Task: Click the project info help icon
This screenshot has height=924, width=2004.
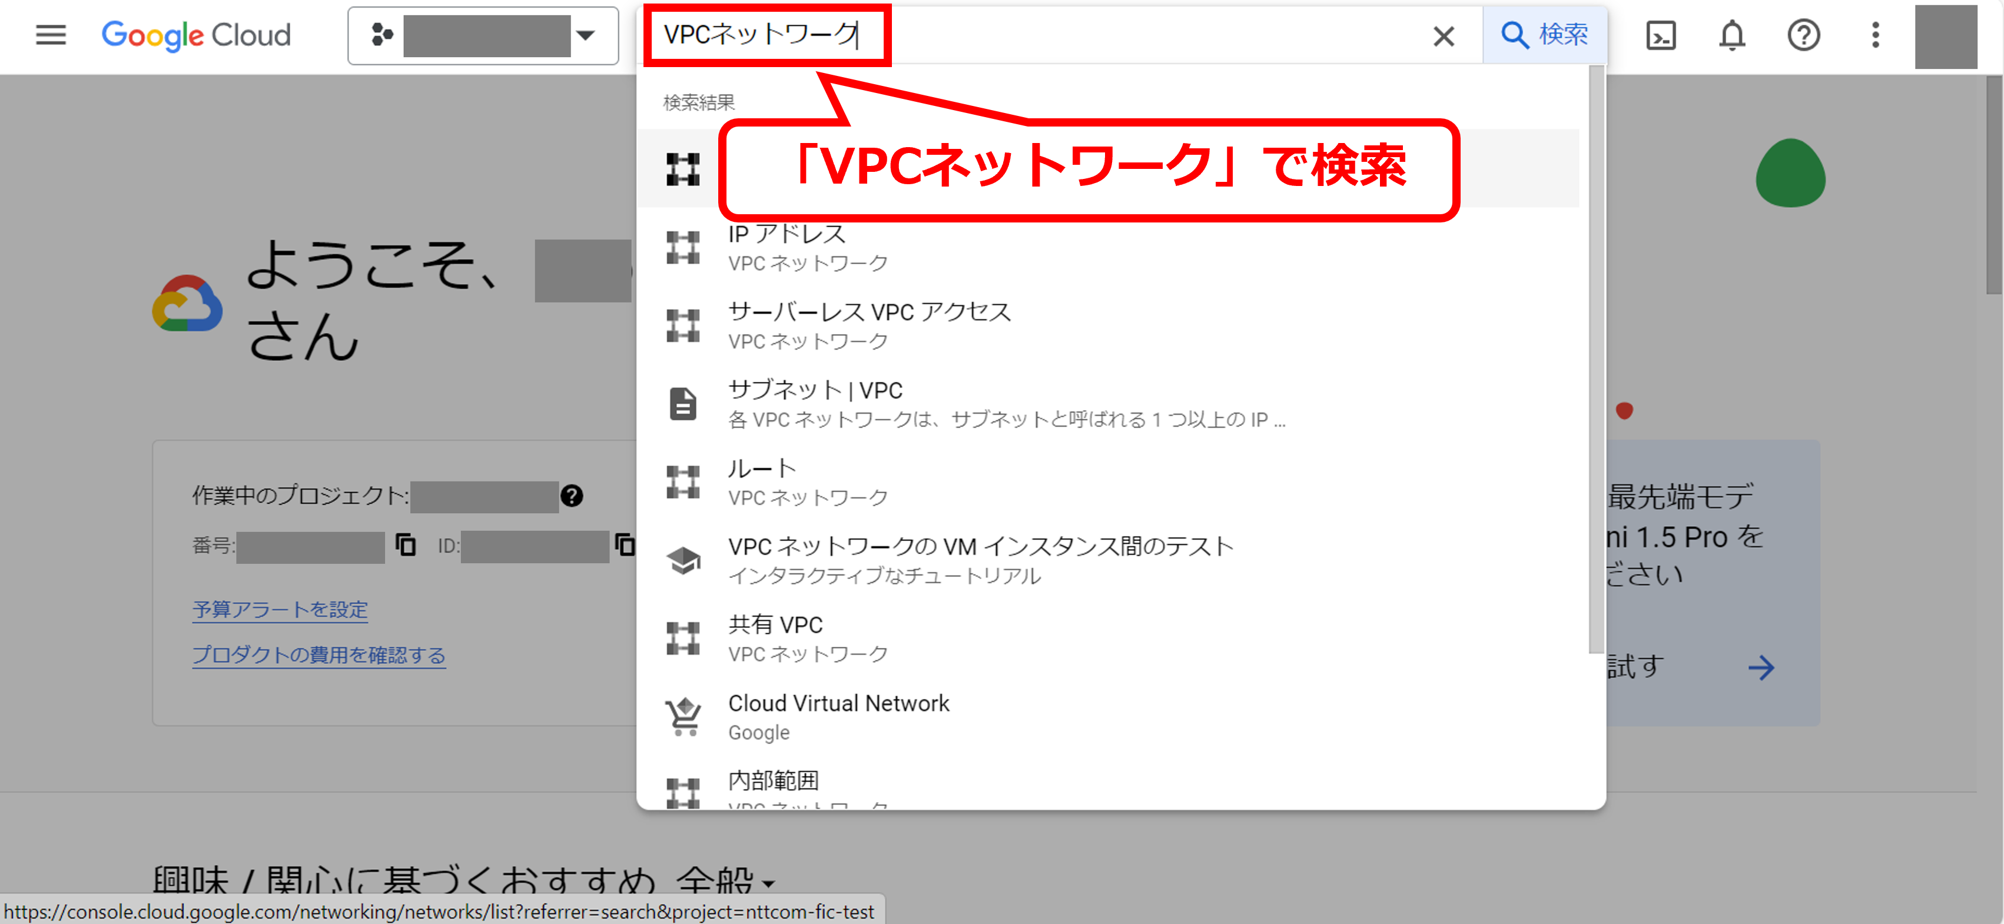Action: [x=572, y=496]
